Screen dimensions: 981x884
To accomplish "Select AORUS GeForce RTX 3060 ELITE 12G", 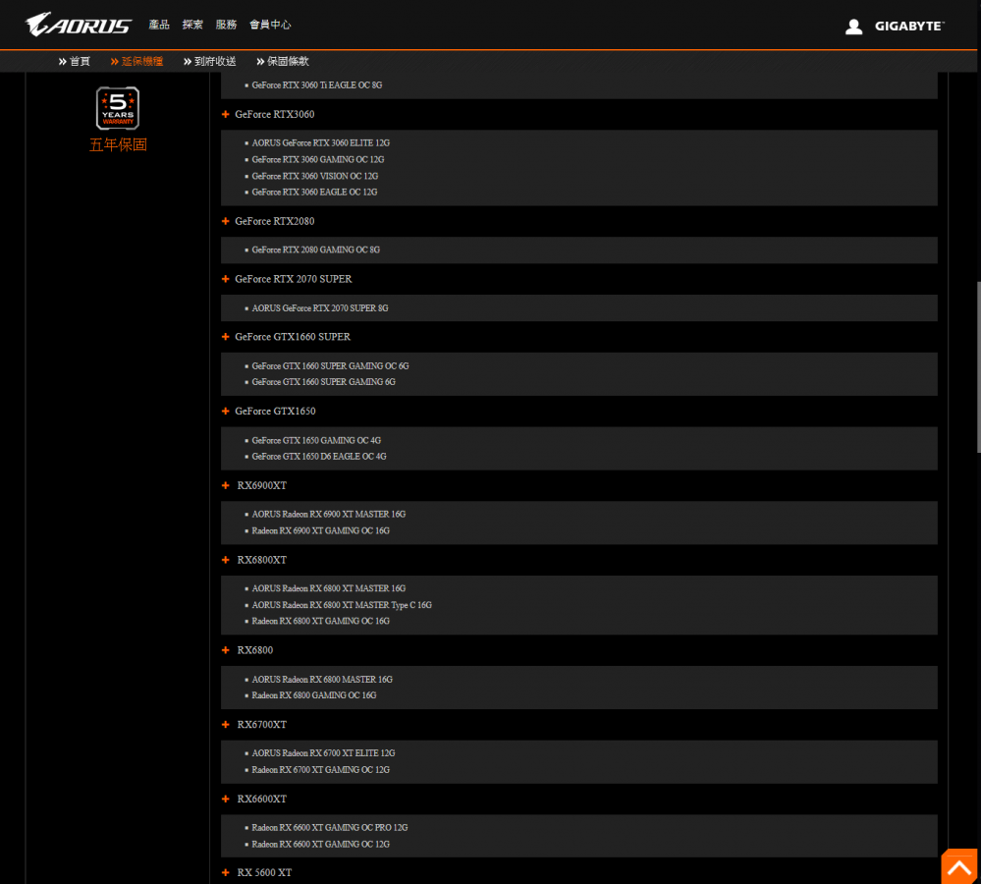I will (320, 143).
